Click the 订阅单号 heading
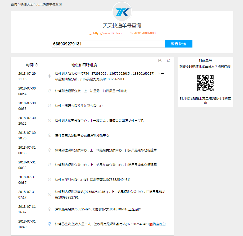This screenshot has height=236, width=243. [205, 61]
